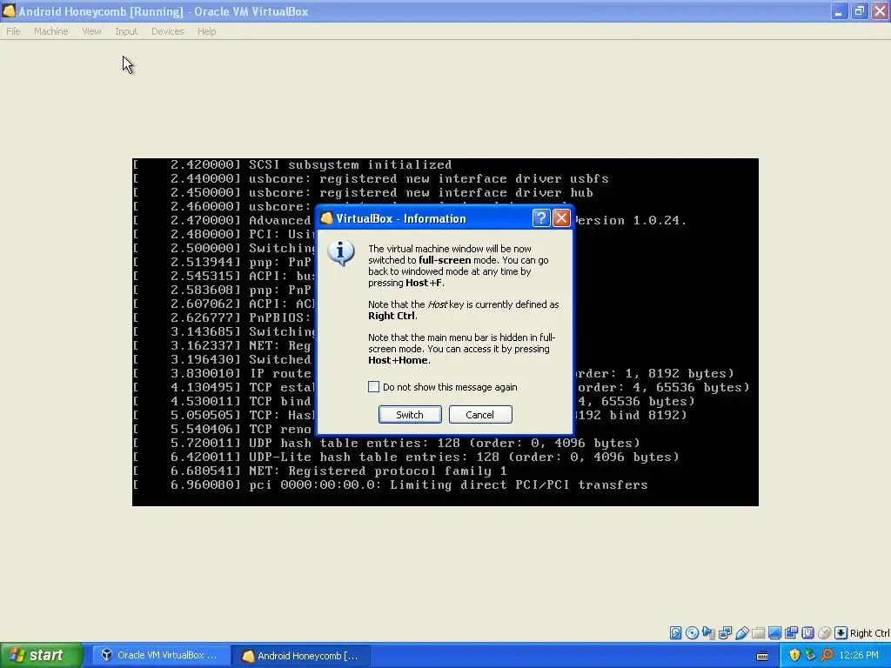Click the blue information icon in dialog
The height and width of the screenshot is (668, 891).
click(341, 253)
